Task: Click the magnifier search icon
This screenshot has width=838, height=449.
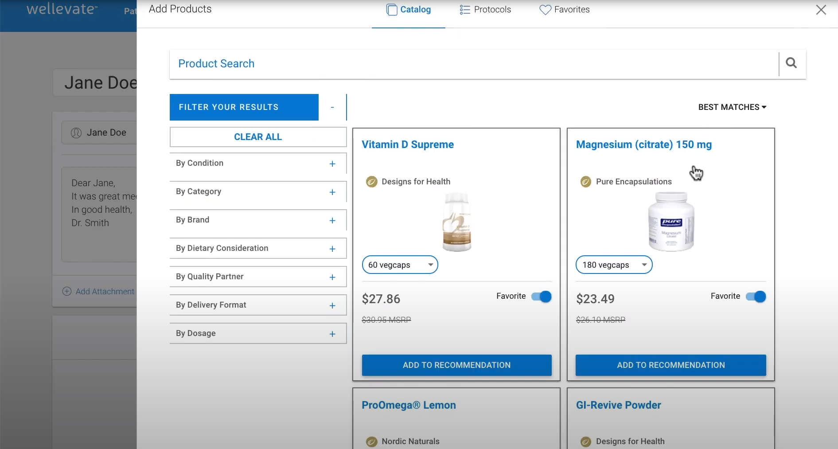Action: 791,63
